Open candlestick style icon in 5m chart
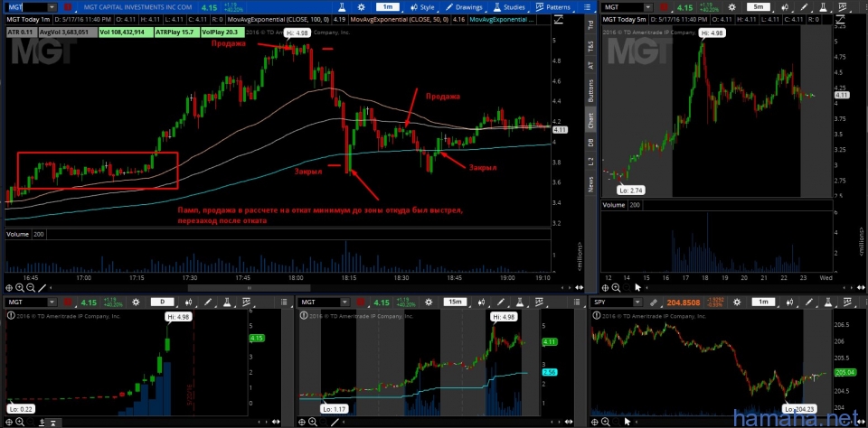Screen dimensions: 868x428 [785, 7]
